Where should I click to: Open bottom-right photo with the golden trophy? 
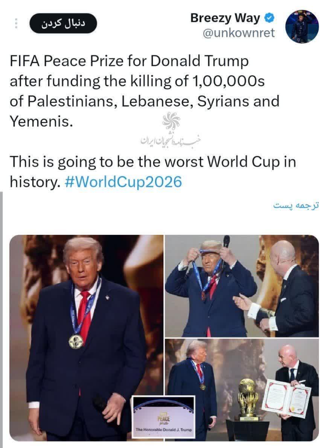coord(242,390)
